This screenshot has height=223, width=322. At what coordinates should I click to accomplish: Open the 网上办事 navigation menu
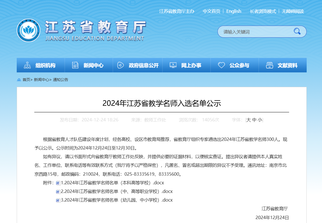(191, 65)
